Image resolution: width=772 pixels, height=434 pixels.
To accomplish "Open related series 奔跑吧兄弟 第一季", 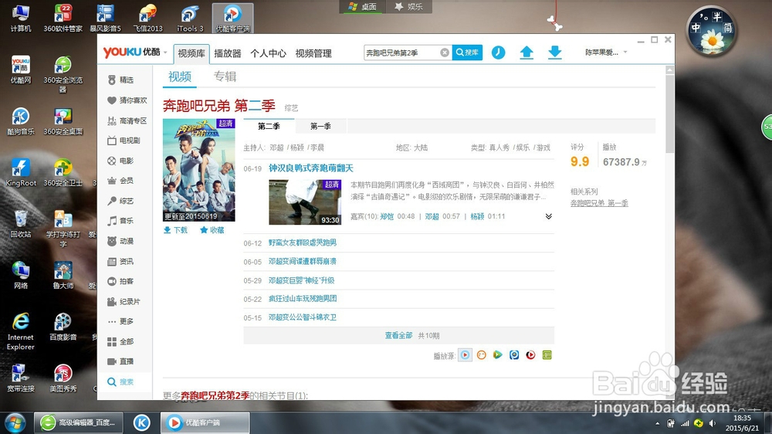I will coord(599,203).
